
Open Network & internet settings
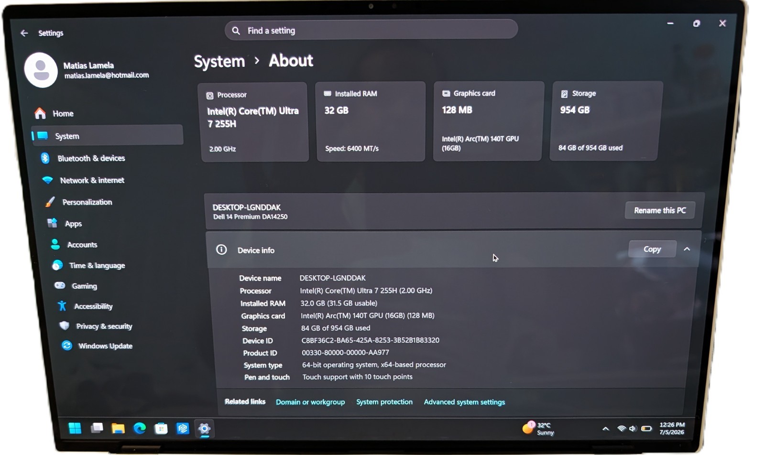(92, 180)
